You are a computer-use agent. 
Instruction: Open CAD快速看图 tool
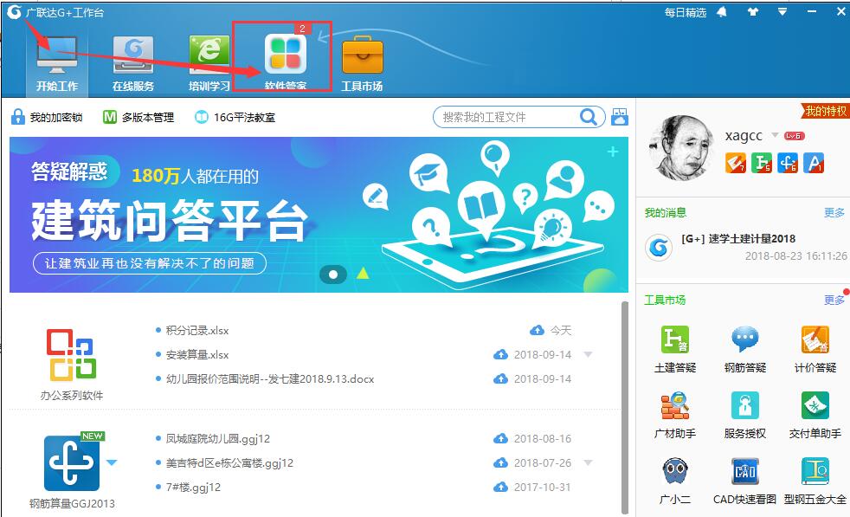pos(745,481)
